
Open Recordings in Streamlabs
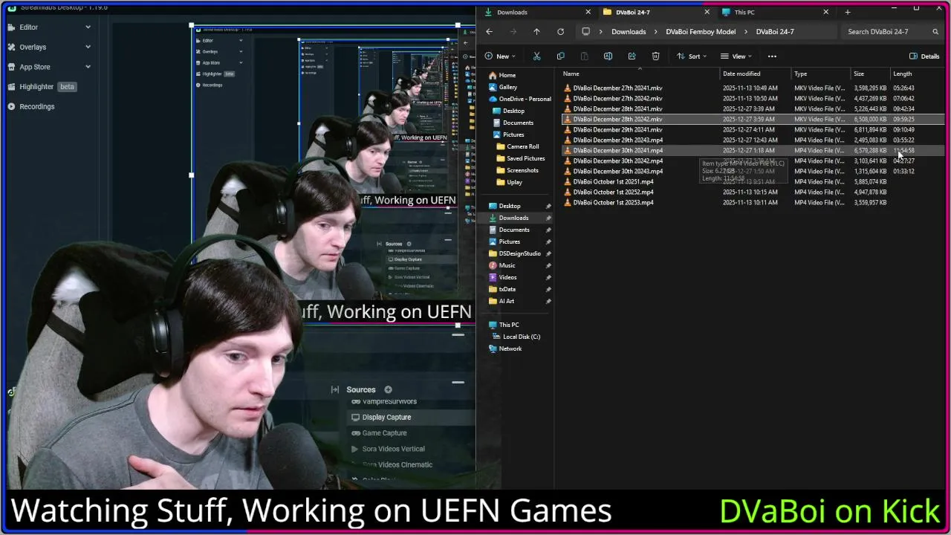37,107
